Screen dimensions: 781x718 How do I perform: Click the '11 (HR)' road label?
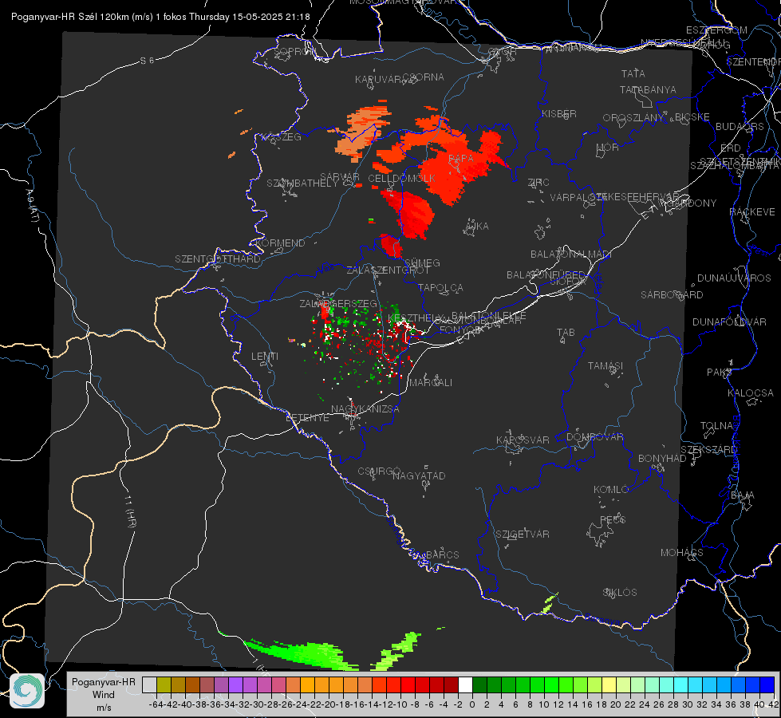(129, 511)
